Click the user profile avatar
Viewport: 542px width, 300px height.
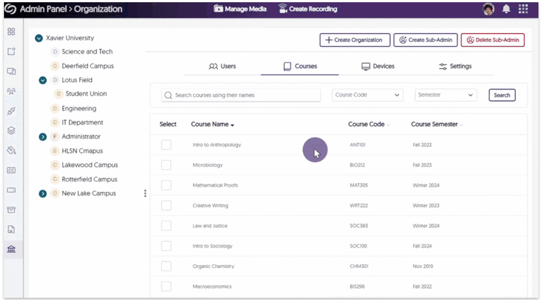[x=489, y=9]
